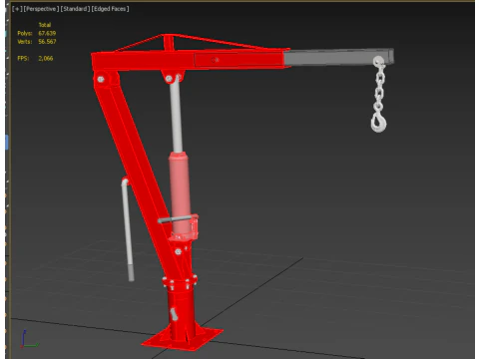479x359 pixels.
Task: Click the 'FPS:' statistics label
Action: click(23, 58)
